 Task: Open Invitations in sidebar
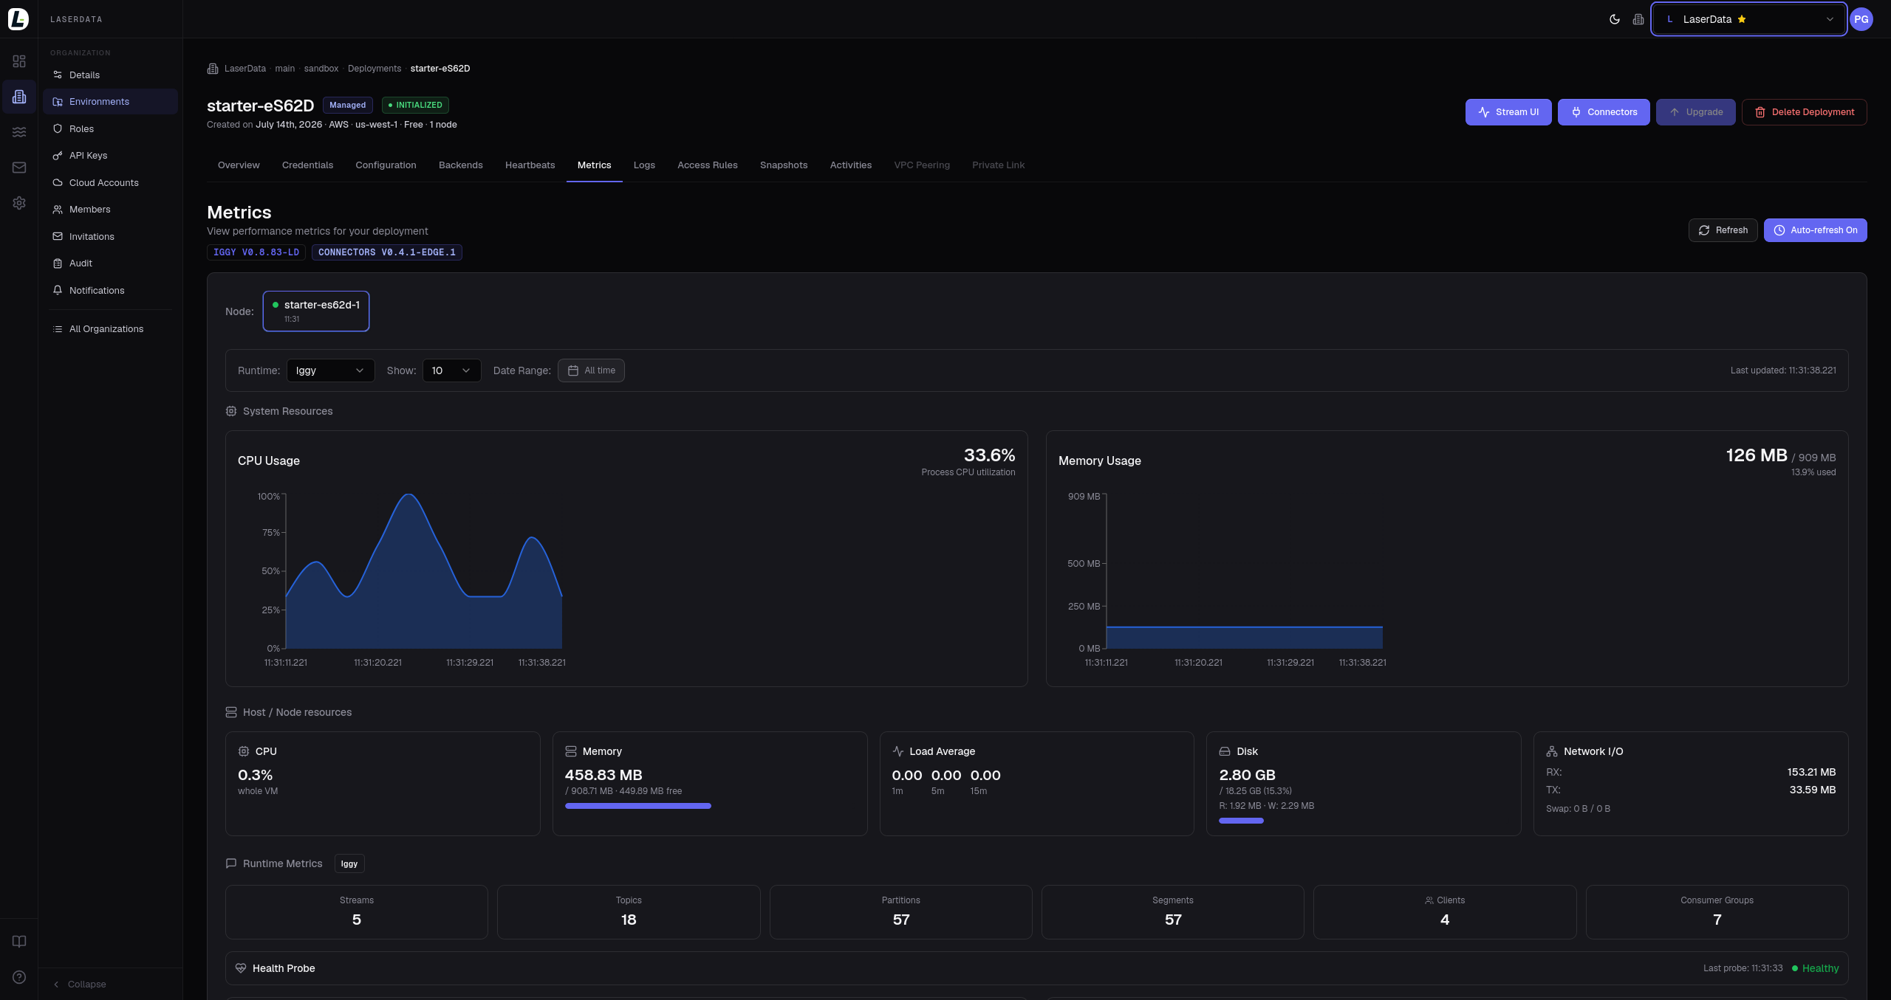point(110,237)
